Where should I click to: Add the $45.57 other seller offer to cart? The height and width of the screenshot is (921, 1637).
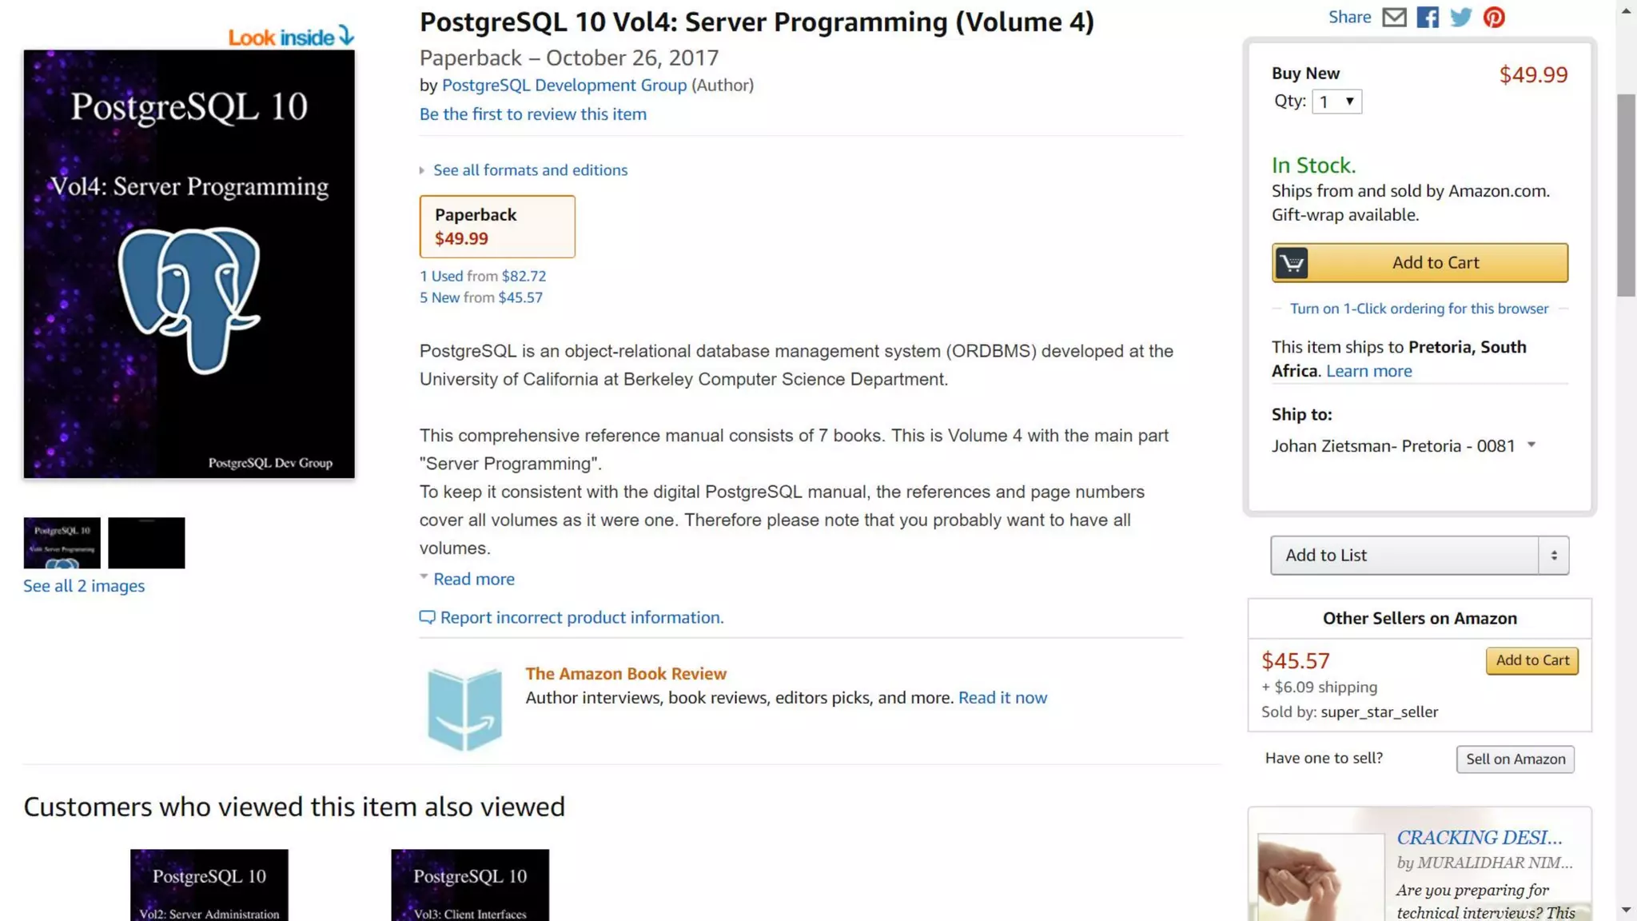pyautogui.click(x=1531, y=660)
